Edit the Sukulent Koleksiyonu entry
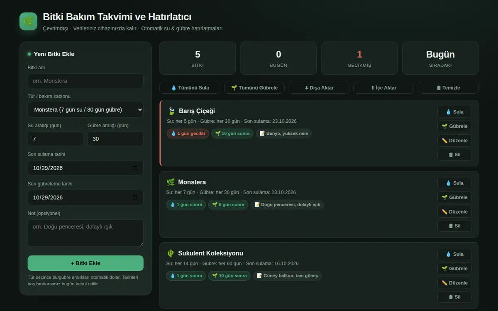The image size is (498, 311). pos(454,283)
